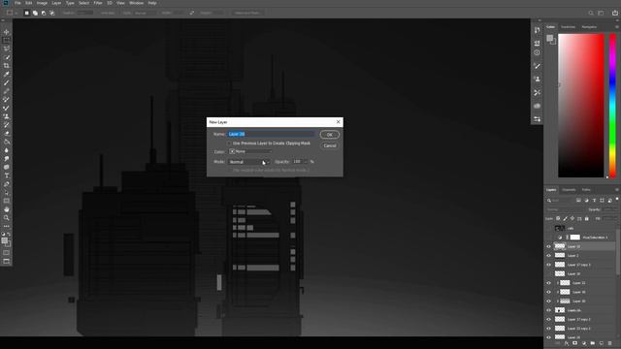Close the New Layer dialog
621x349 pixels.
[x=339, y=122]
